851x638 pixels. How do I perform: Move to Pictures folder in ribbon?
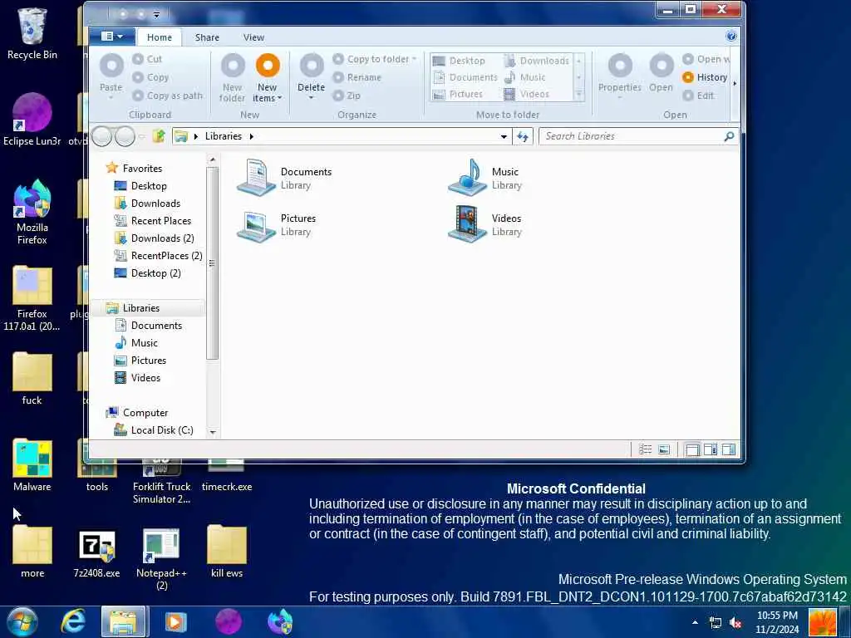click(458, 95)
